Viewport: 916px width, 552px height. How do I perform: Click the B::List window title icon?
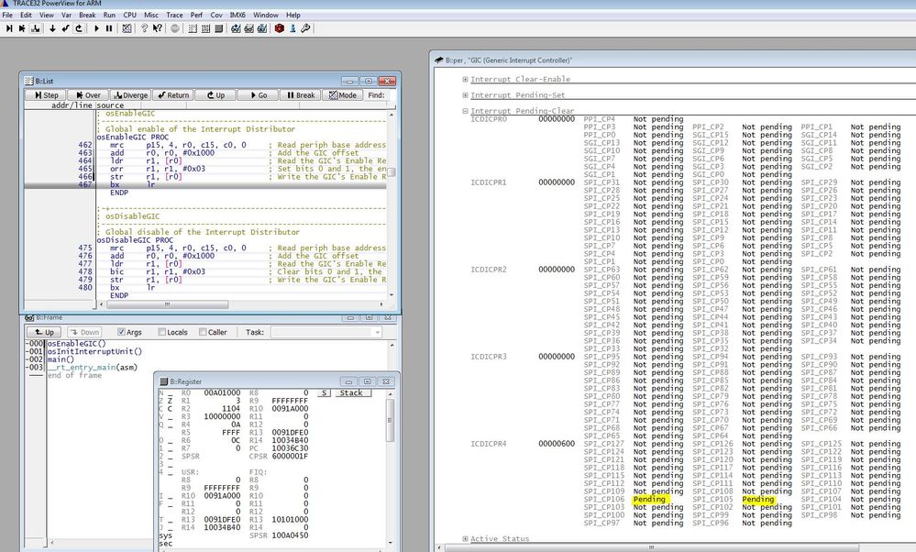(29, 82)
